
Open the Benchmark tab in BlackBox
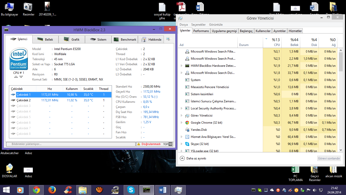(125, 39)
